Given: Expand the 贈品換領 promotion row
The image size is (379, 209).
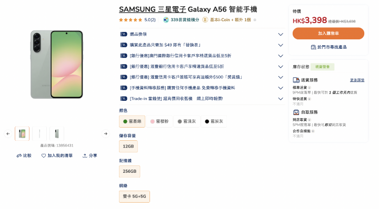Looking at the screenshot, I should 202,34.
